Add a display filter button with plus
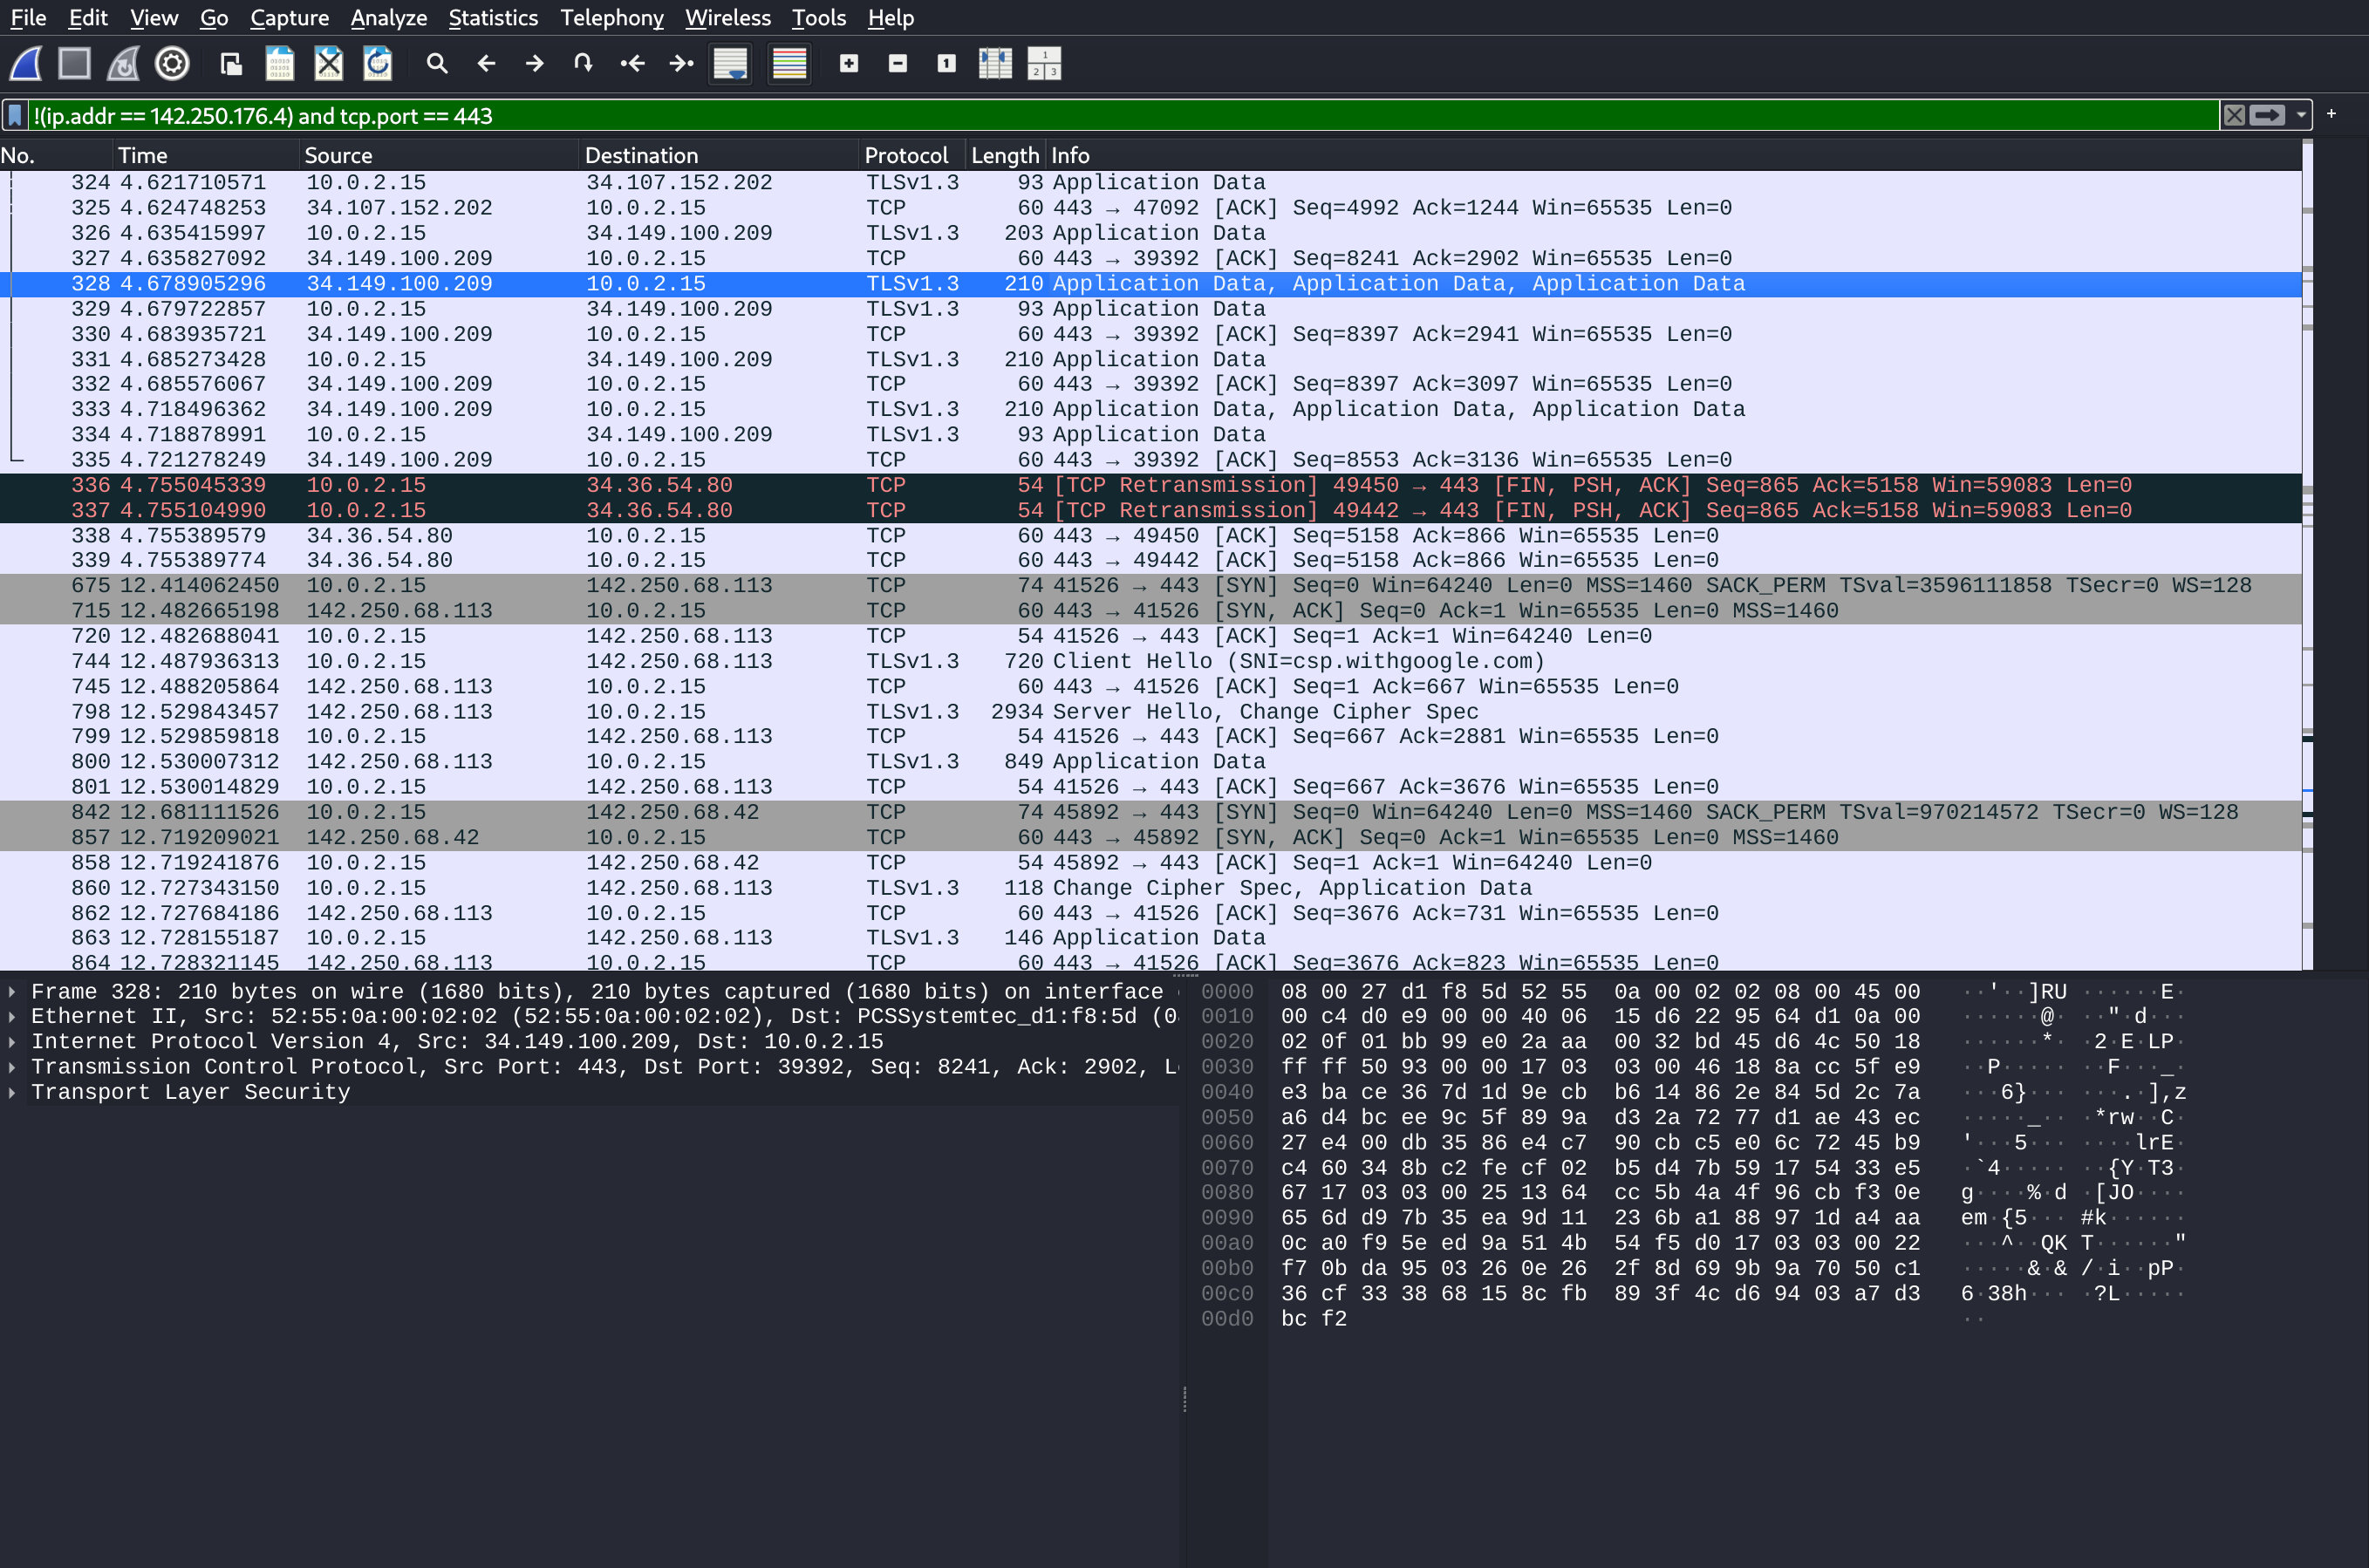The image size is (2369, 1568). point(2331,114)
